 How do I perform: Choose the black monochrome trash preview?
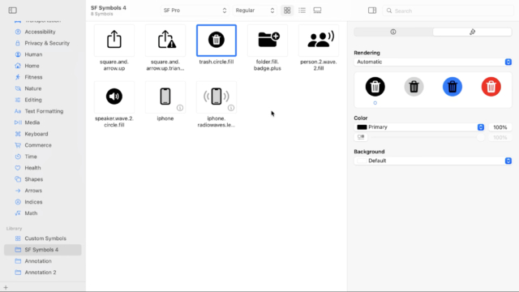(x=375, y=87)
